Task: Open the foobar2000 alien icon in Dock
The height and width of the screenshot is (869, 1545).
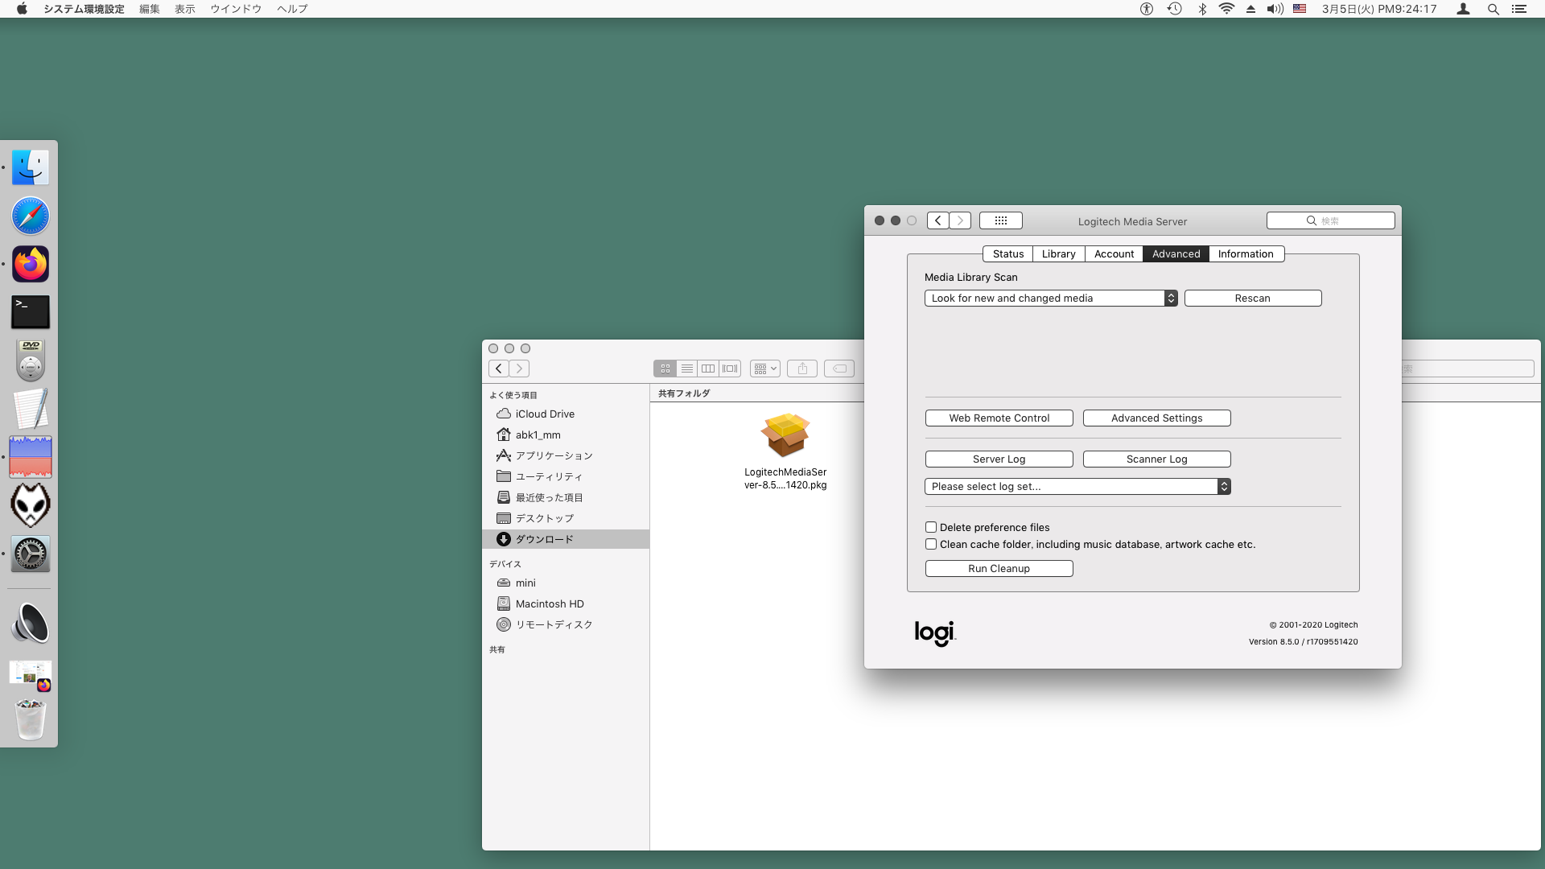Action: [x=31, y=505]
